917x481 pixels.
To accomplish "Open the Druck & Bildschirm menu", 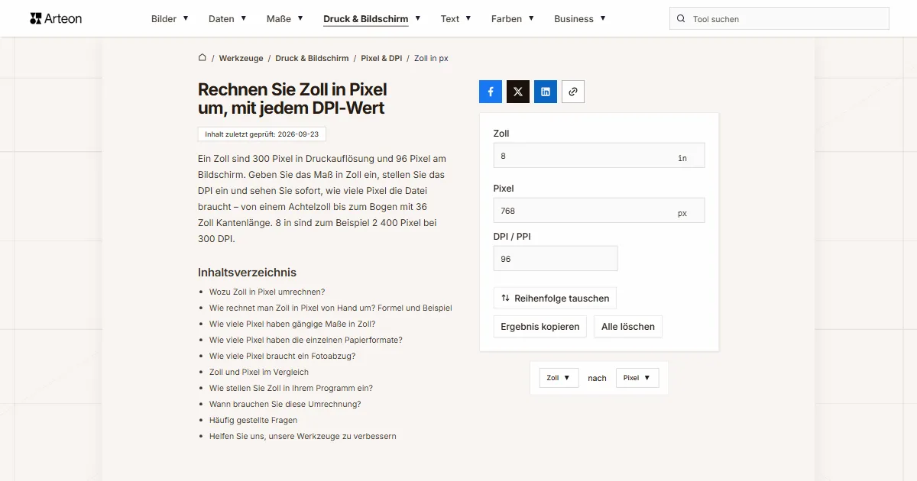I will pos(372,19).
